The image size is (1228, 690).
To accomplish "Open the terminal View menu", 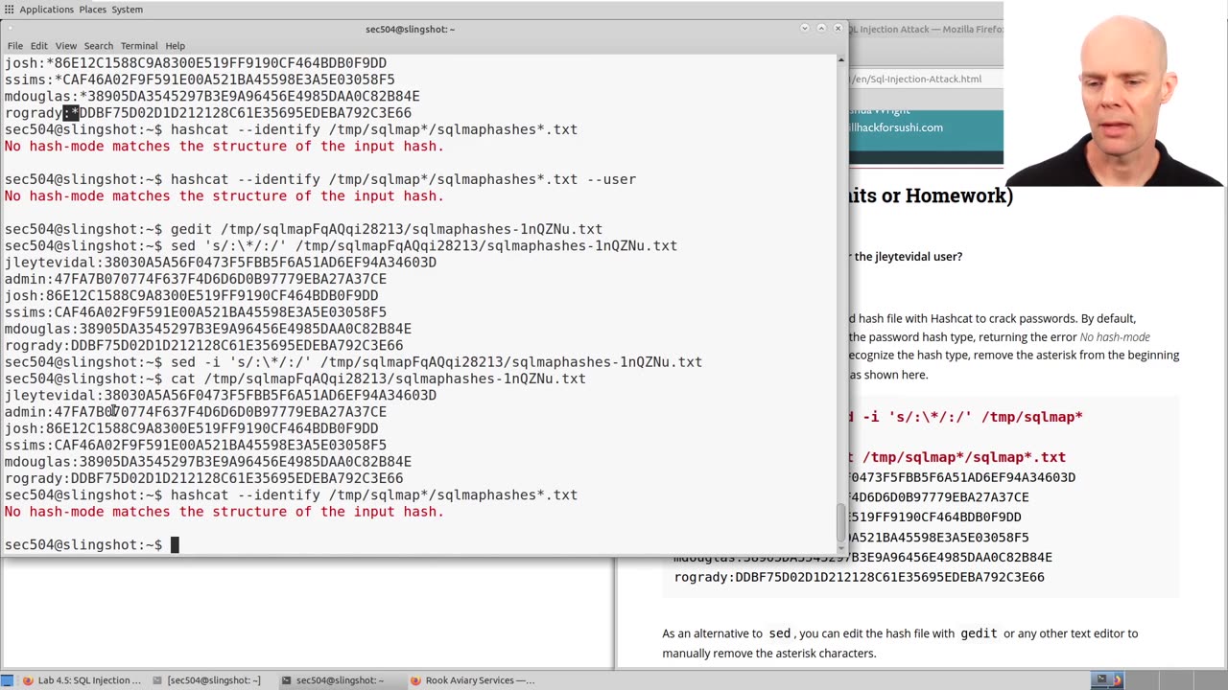I will (66, 46).
